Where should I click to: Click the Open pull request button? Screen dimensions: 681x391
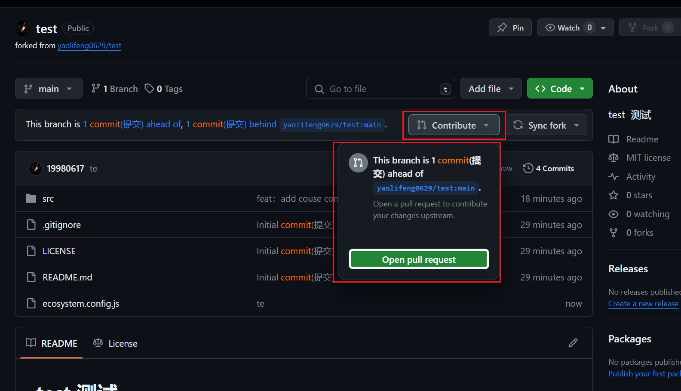419,259
